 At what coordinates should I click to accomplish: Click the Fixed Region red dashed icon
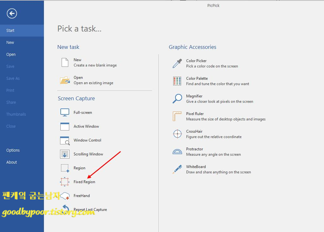(65, 182)
